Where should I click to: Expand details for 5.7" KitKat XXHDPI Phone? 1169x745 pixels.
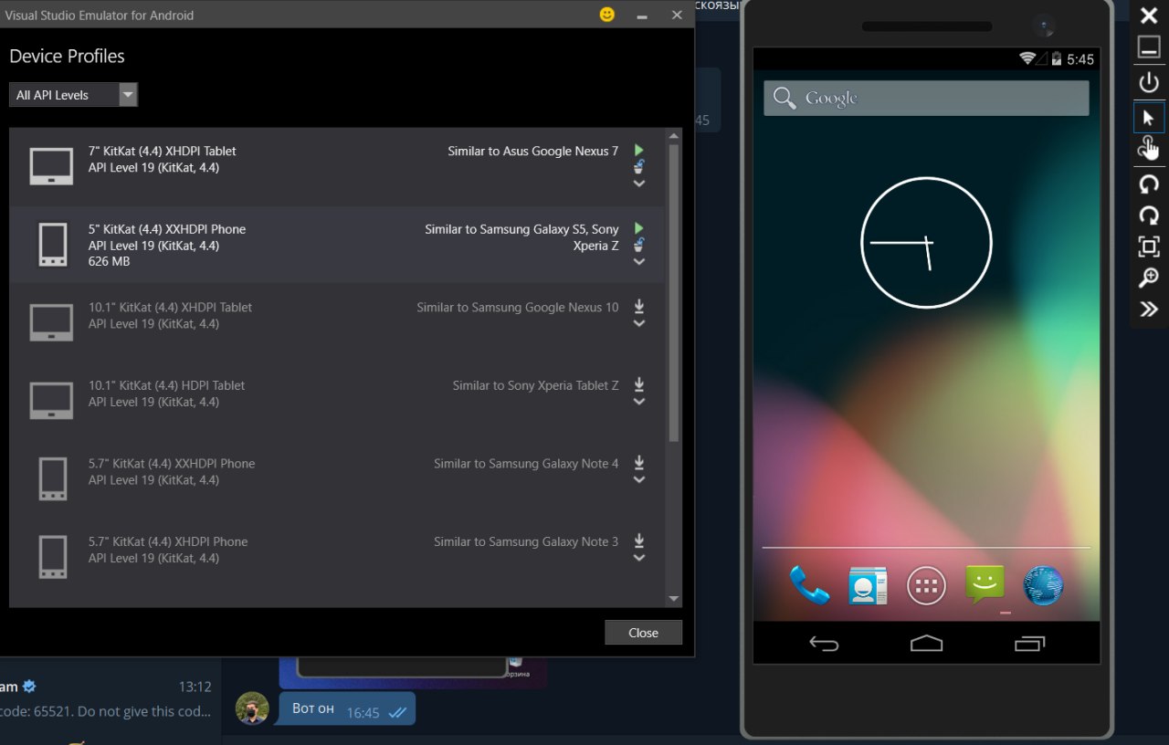tap(639, 479)
